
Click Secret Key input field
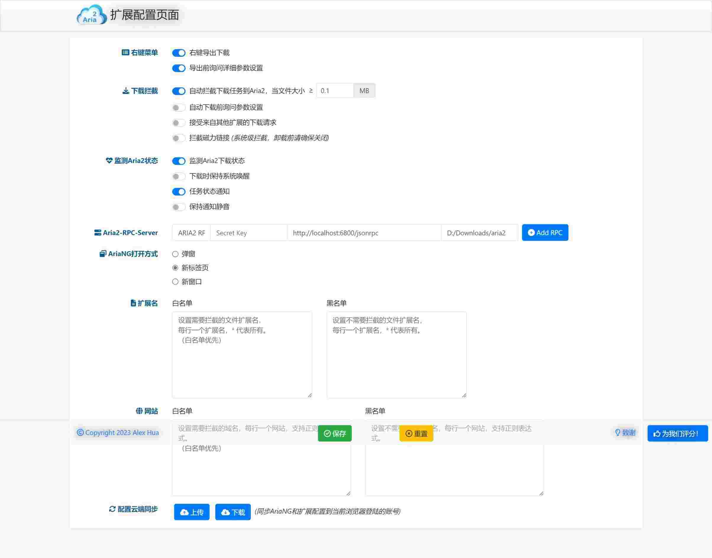click(x=248, y=232)
